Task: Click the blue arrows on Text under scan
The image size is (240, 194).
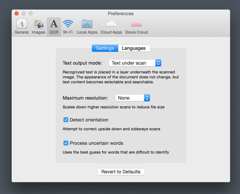Action: tap(158, 63)
